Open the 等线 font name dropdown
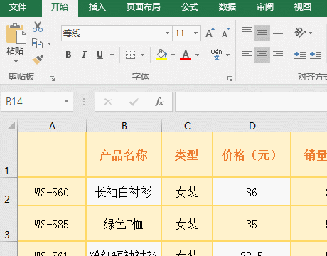 (167, 33)
